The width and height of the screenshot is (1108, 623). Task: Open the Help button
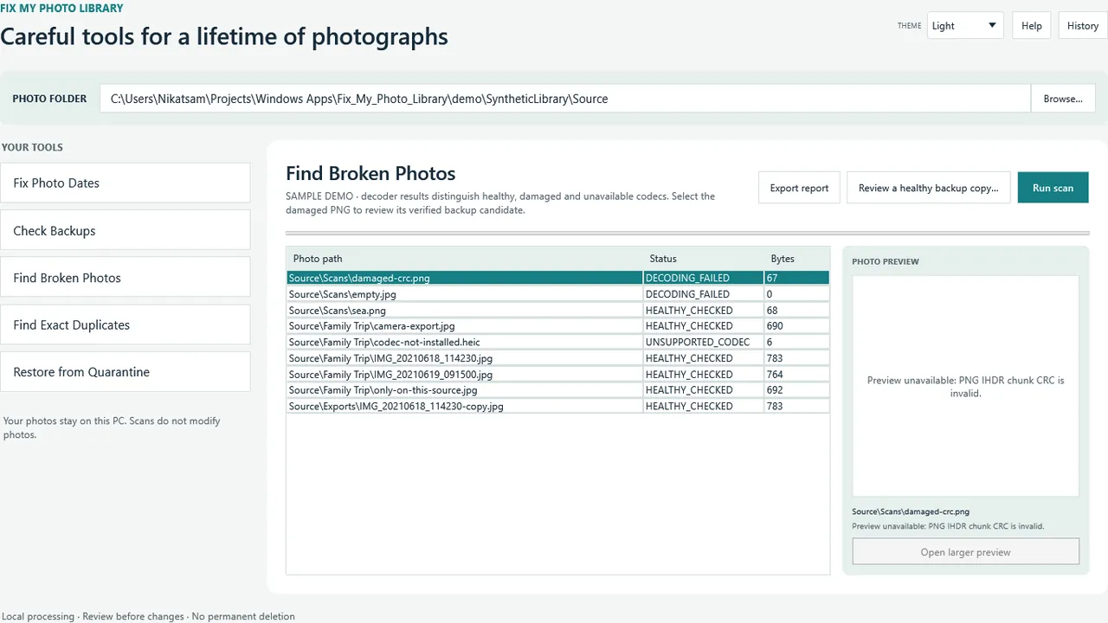coord(1031,25)
